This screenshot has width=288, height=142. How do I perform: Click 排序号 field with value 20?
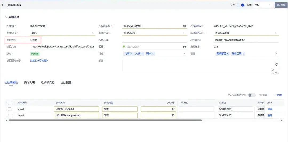[158, 116]
